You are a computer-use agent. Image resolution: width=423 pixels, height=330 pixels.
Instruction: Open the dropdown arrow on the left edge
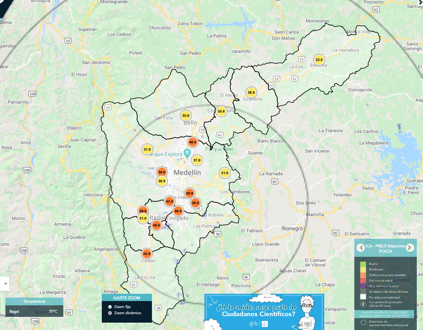(x=5, y=283)
